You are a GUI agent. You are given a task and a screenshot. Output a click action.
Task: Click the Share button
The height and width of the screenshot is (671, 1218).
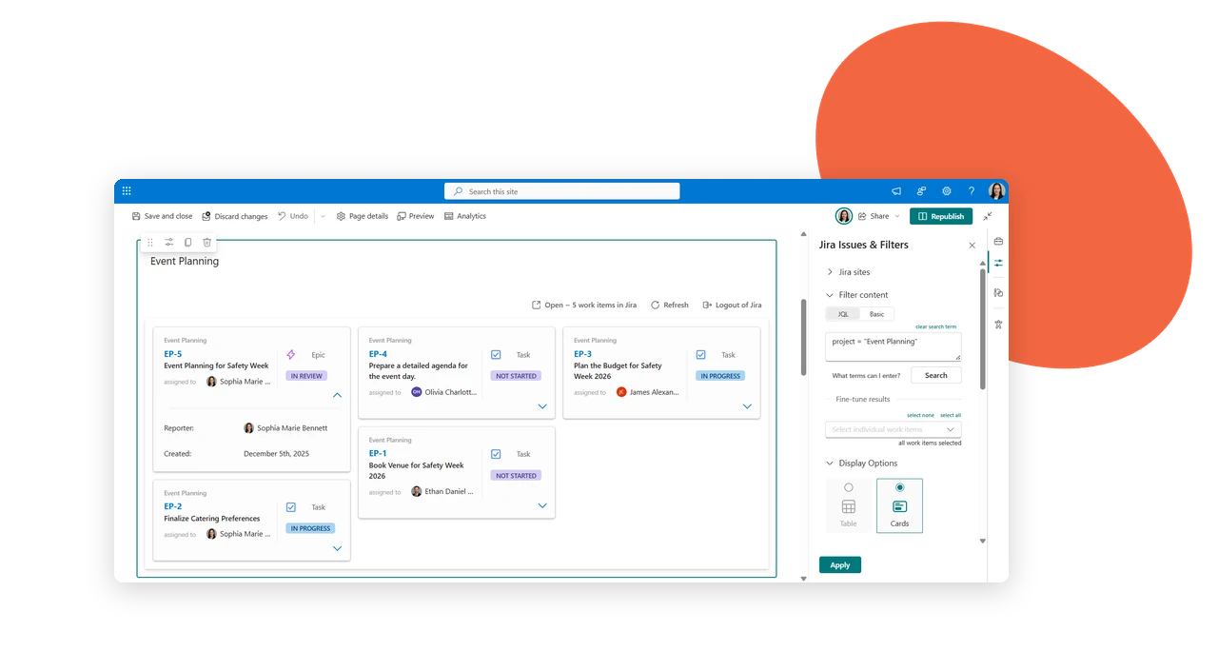point(874,216)
